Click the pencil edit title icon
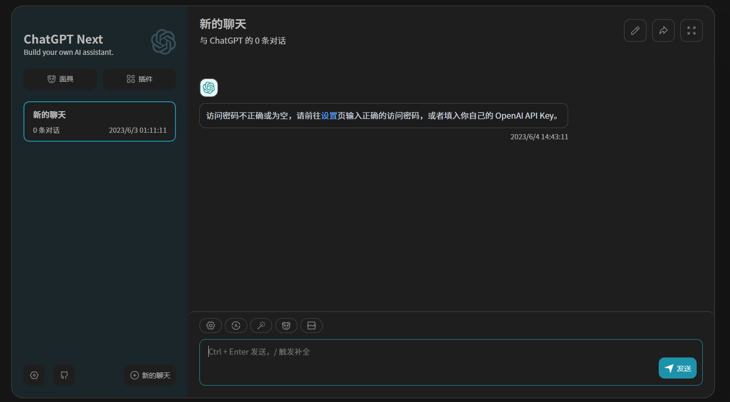The height and width of the screenshot is (402, 730). click(x=635, y=30)
